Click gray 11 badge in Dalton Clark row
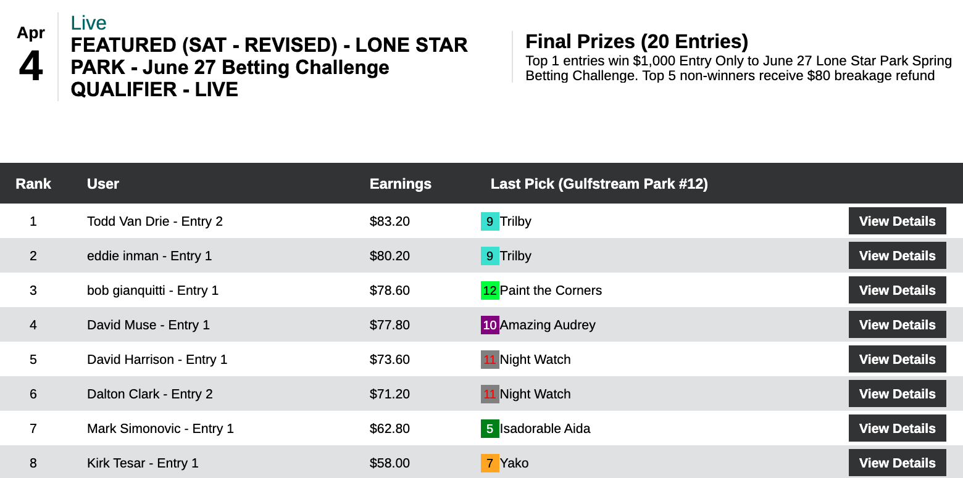The width and height of the screenshot is (963, 478). (490, 394)
